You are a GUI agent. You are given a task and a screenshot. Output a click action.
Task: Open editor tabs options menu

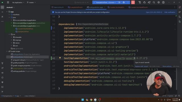pyautogui.click(x=175, y=7)
